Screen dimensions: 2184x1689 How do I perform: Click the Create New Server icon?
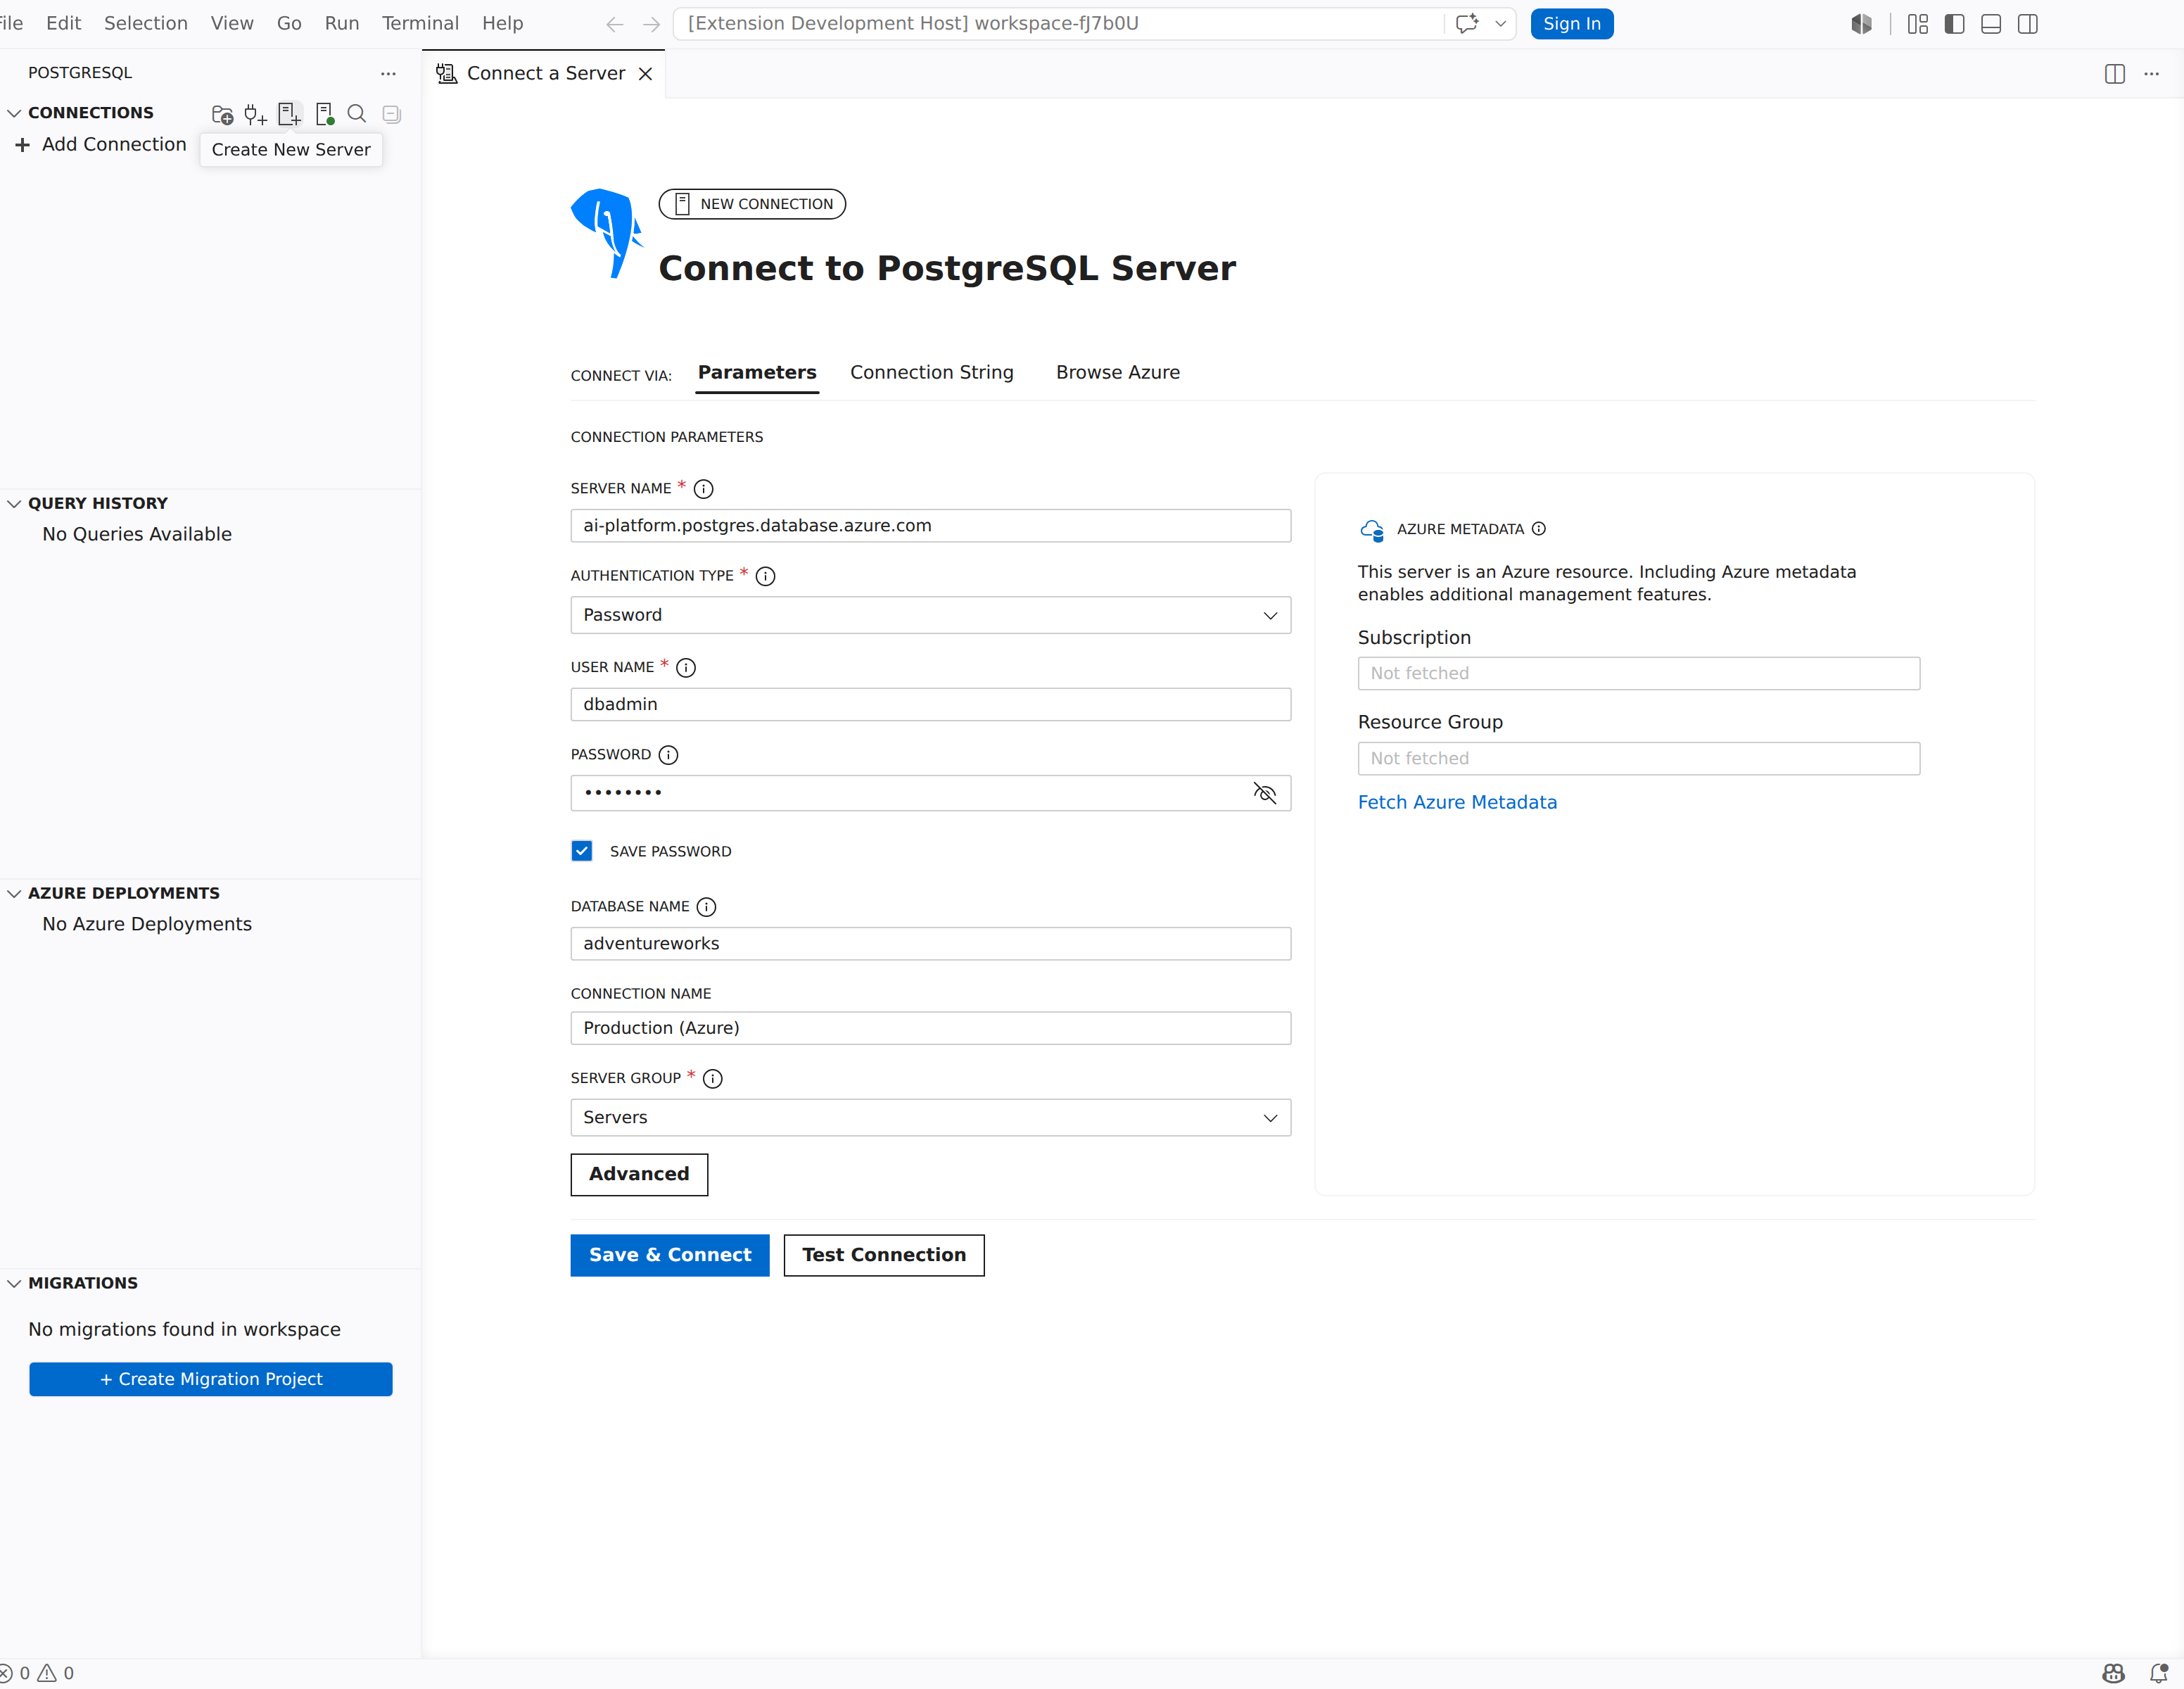click(289, 114)
